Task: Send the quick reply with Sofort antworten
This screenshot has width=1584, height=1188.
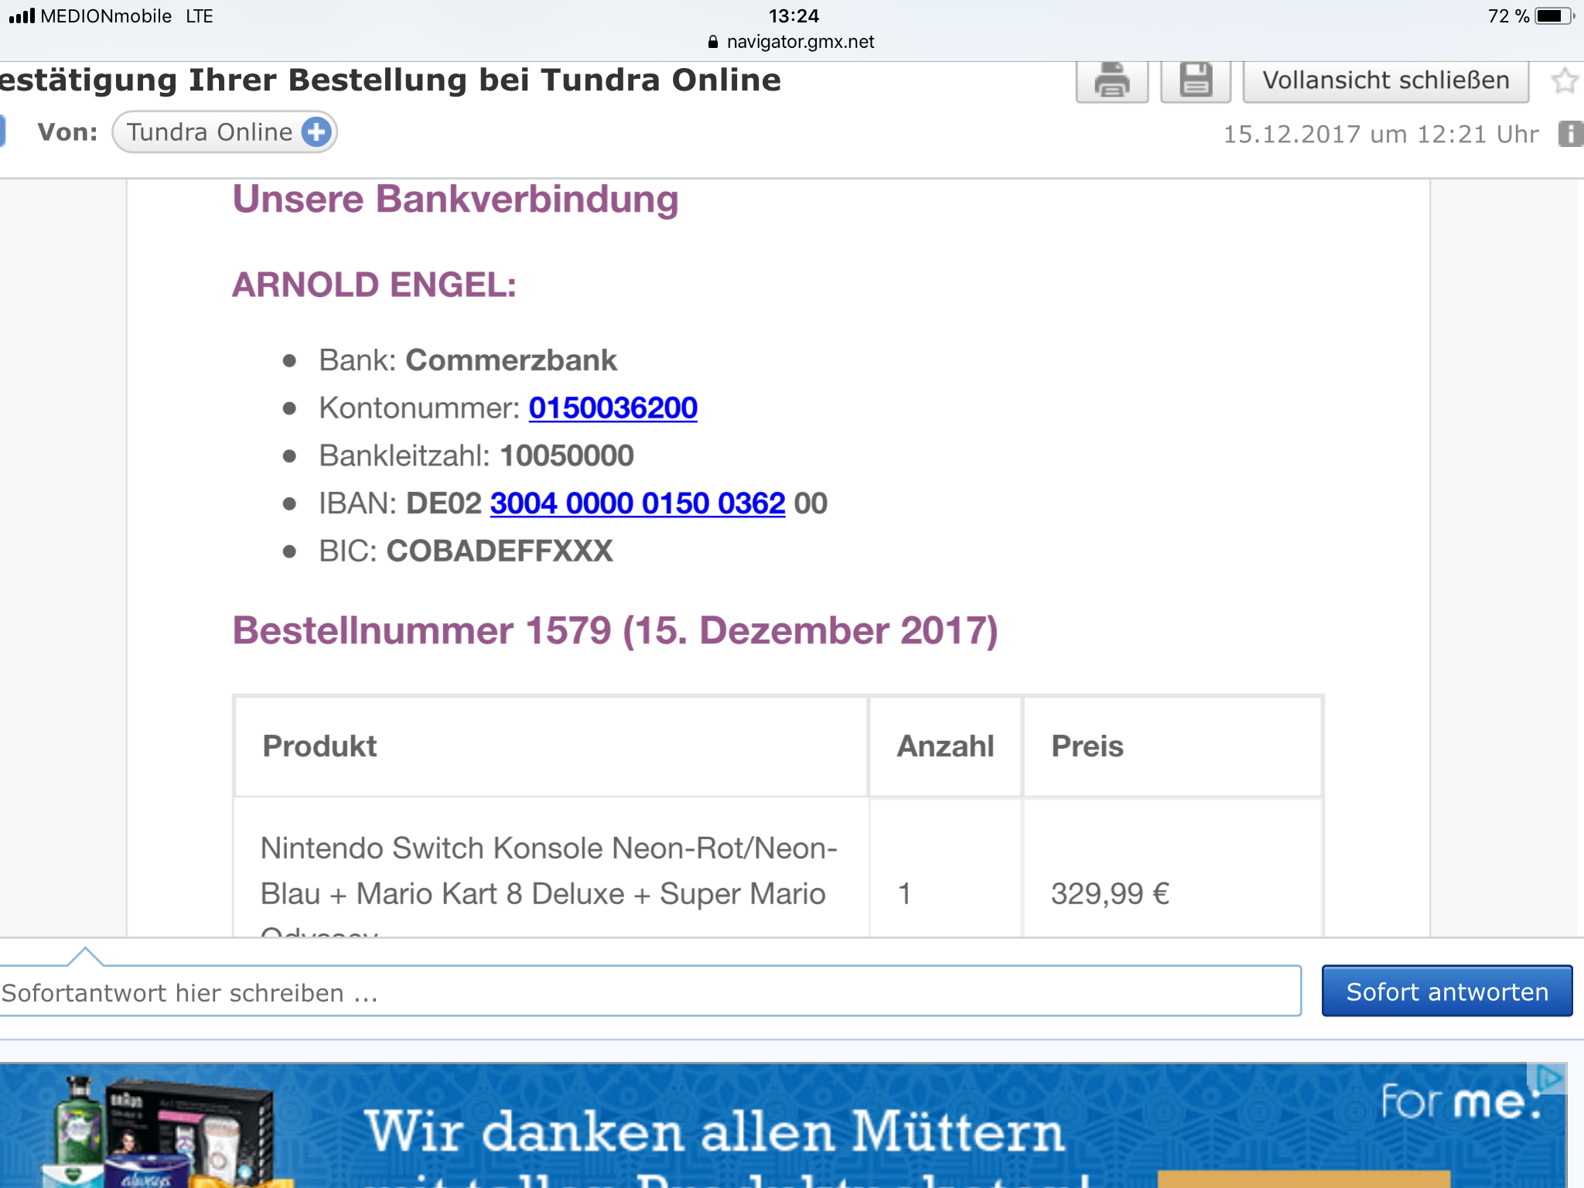Action: (1446, 991)
